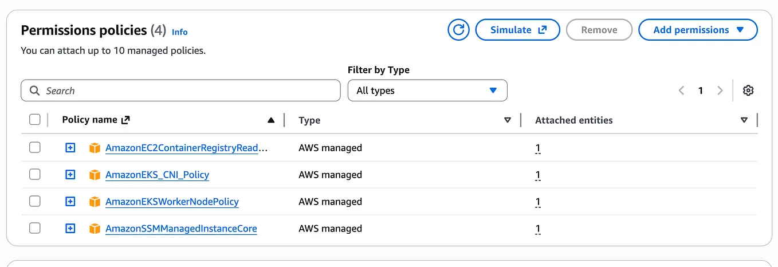Viewport: 778px width, 267px height.
Task: Expand AmazonSSMManagedInstanceCore policy details
Action: tap(70, 229)
